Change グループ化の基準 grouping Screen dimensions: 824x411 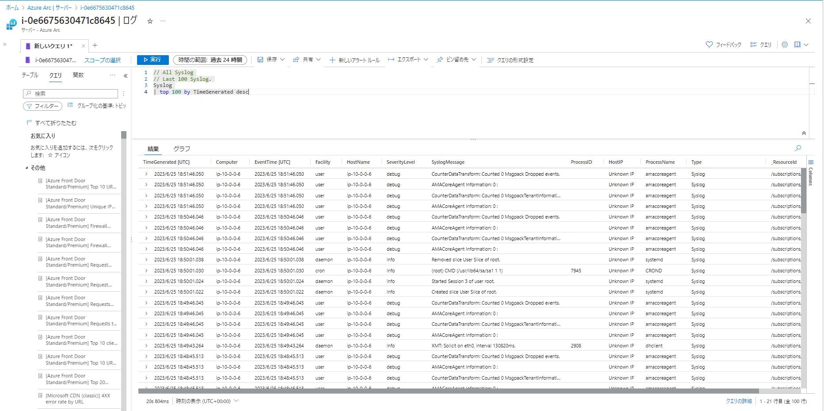97,106
